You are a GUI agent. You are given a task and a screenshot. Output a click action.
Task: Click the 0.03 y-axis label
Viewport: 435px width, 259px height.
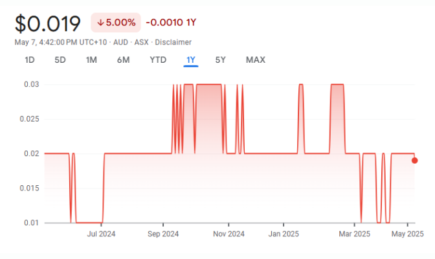pos(31,84)
